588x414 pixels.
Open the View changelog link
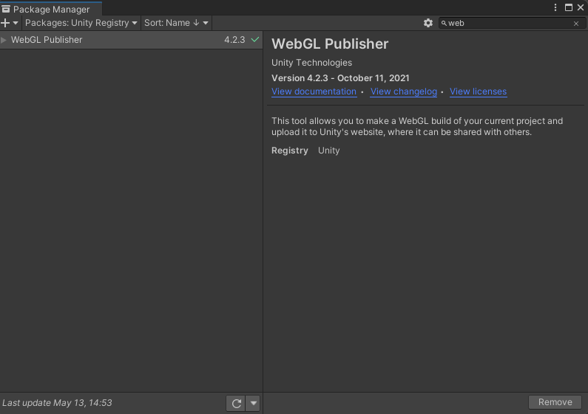point(404,92)
